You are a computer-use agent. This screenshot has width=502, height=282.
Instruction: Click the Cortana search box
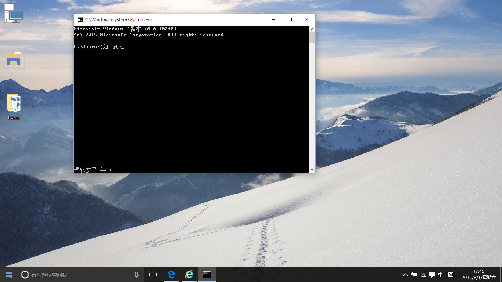80,275
